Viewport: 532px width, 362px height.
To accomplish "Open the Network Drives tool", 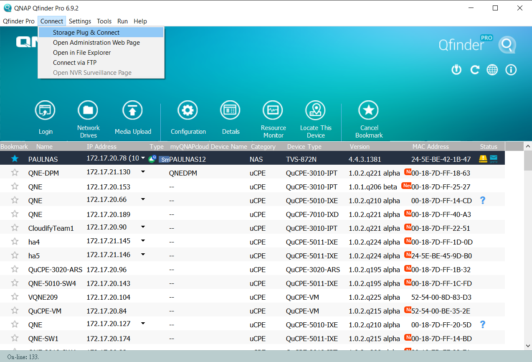I will click(88, 110).
